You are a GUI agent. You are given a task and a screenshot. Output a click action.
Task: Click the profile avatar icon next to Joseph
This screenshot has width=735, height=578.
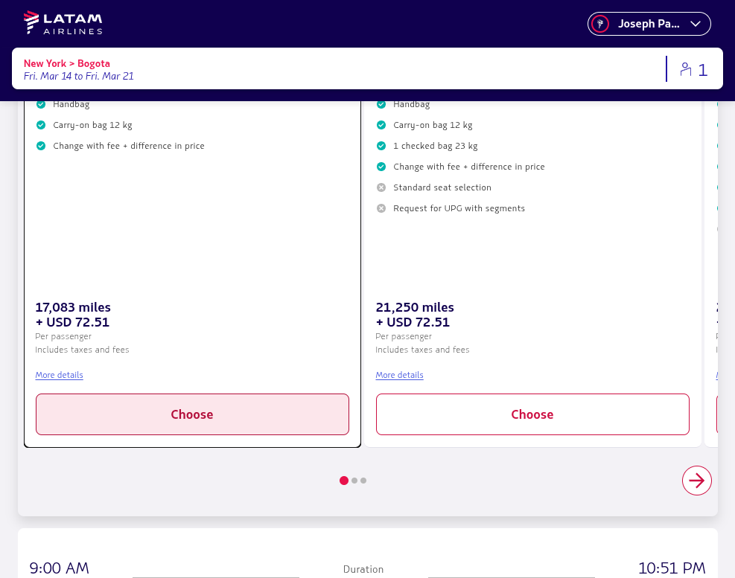point(600,24)
